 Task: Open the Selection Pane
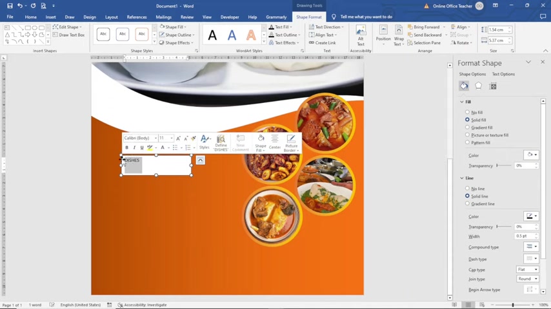coord(424,42)
